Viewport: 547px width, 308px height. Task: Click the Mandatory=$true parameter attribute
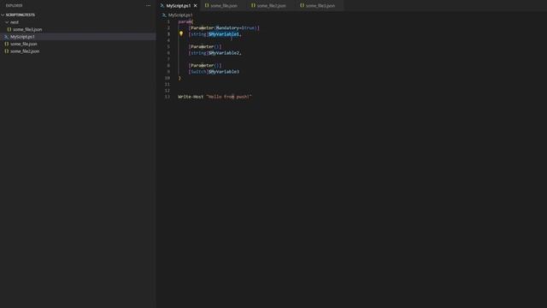click(x=236, y=28)
